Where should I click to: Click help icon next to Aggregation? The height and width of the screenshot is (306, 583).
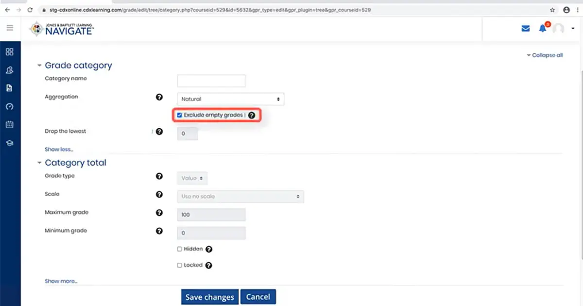point(159,97)
